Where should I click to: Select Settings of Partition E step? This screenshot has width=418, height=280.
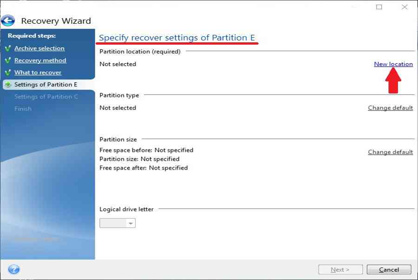[46, 85]
